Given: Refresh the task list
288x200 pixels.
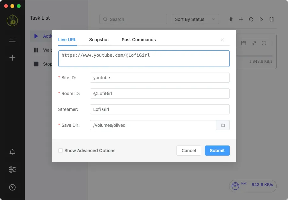Looking at the screenshot, I should 251,19.
